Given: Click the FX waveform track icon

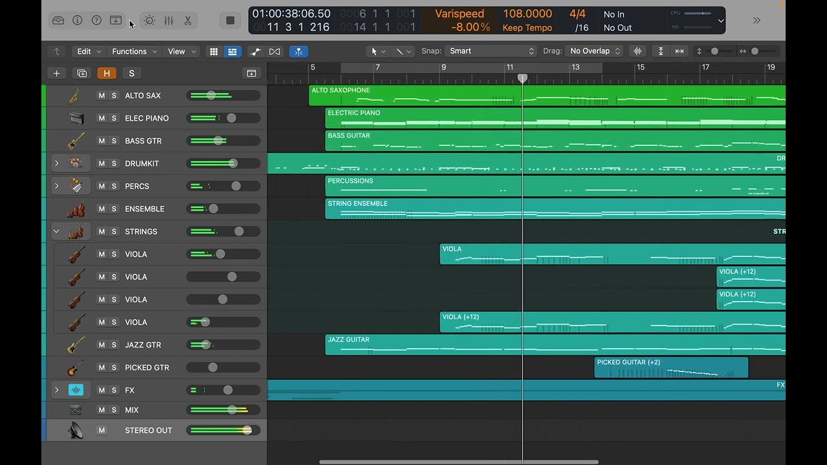Looking at the screenshot, I should pyautogui.click(x=76, y=390).
